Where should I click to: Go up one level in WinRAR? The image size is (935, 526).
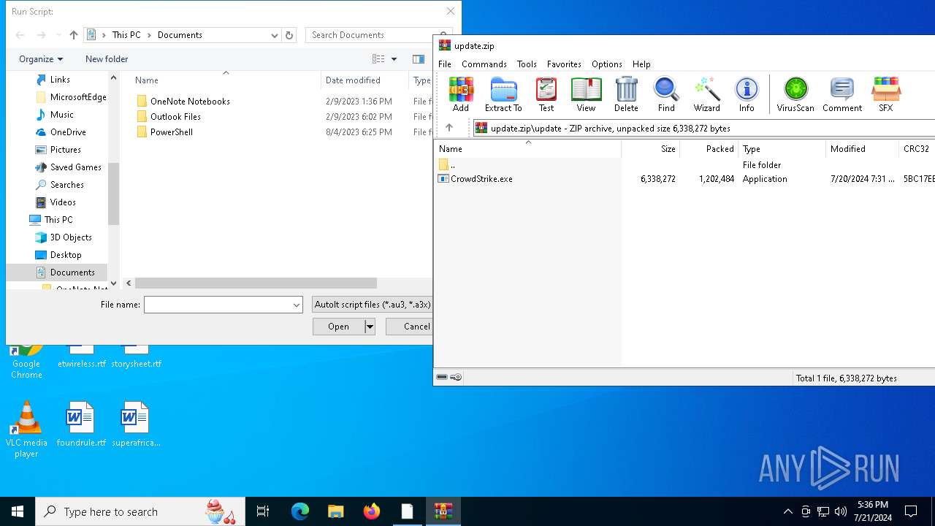pos(449,128)
